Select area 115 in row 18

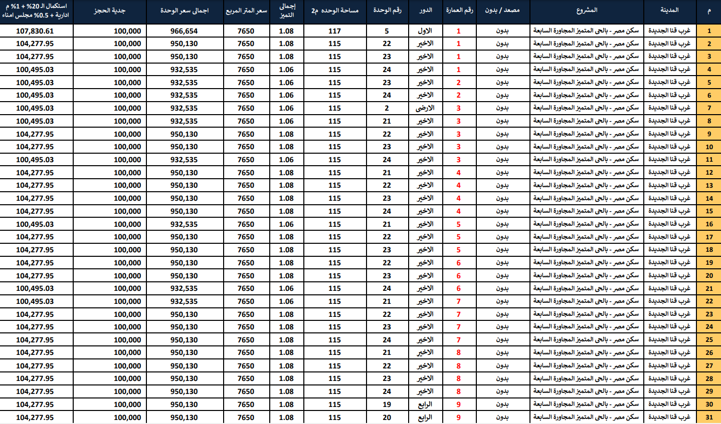point(335,250)
